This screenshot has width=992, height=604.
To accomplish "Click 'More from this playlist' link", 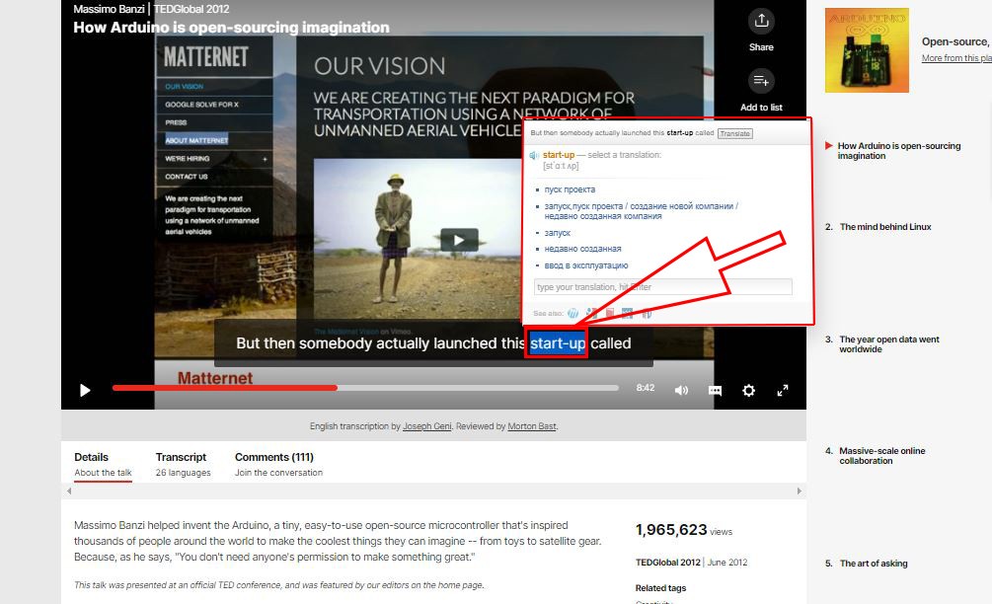I will (956, 58).
